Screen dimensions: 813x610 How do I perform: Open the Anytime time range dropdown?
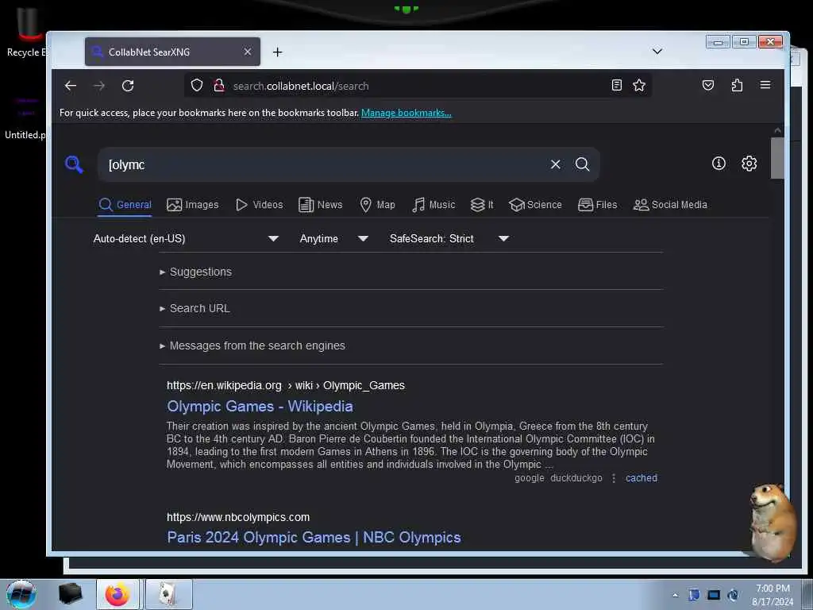tap(334, 238)
